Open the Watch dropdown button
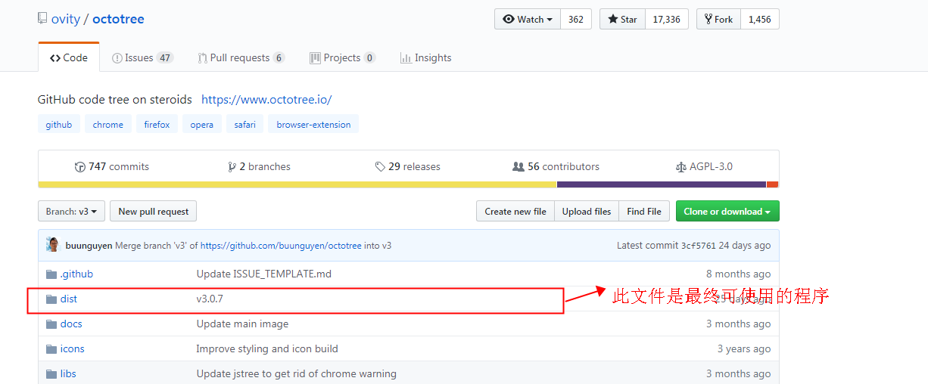This screenshot has width=928, height=384. (528, 20)
